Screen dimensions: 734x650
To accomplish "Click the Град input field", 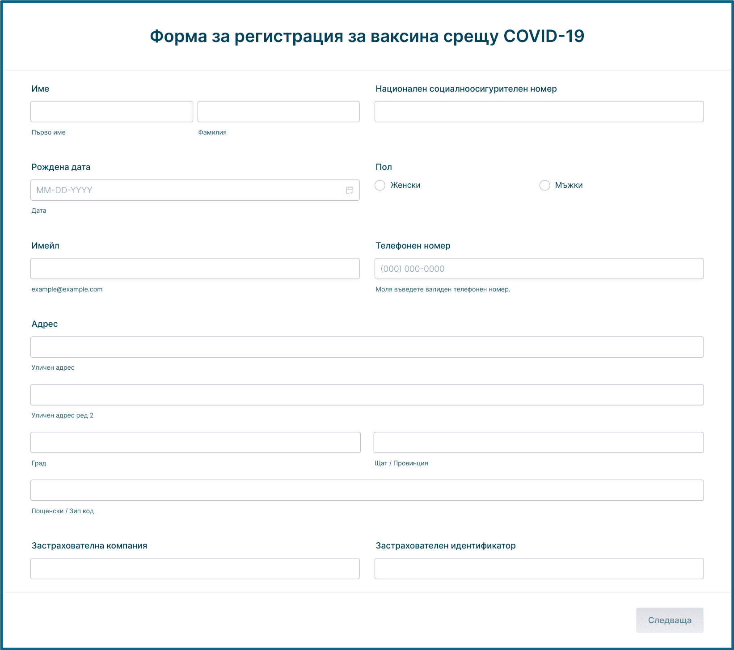I will point(195,443).
